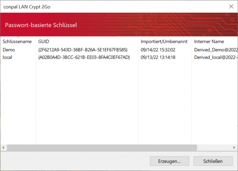Close the conpal LAN Crypt 2Go window
The width and height of the screenshot is (238, 171).
[231, 6]
